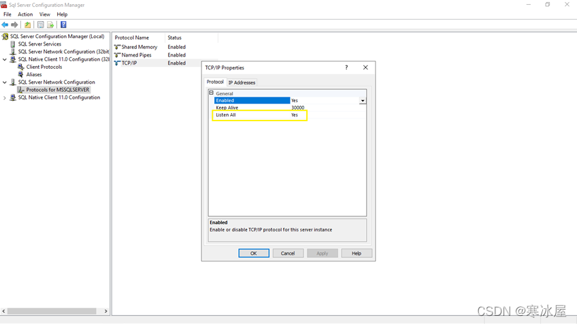The image size is (577, 324).
Task: Click the blue Back arrow toolbar icon
Action: tap(5, 25)
